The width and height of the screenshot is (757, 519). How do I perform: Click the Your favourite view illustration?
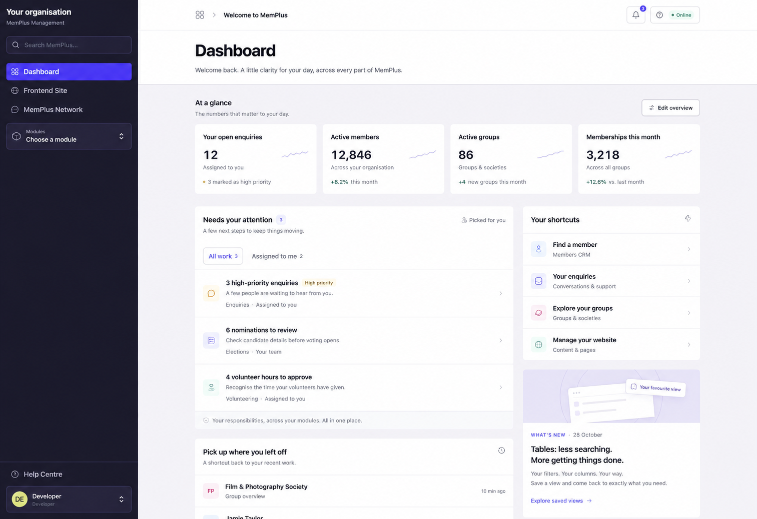coord(611,396)
